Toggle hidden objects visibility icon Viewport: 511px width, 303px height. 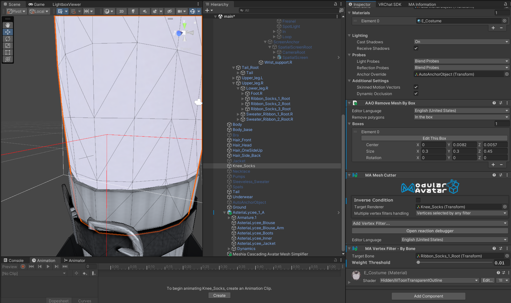tap(169, 11)
